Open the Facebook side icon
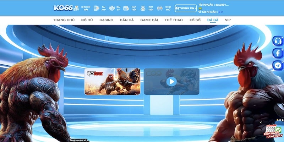284x142 pixels. click(x=278, y=53)
